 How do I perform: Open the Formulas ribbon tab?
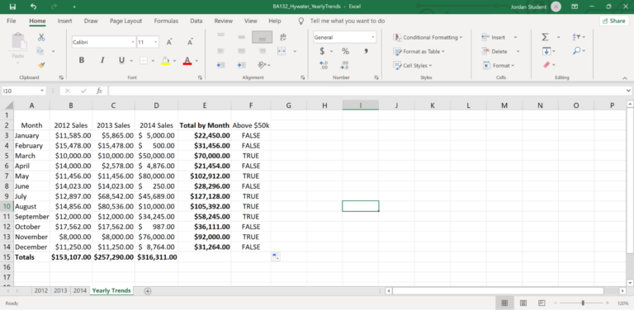tap(166, 21)
